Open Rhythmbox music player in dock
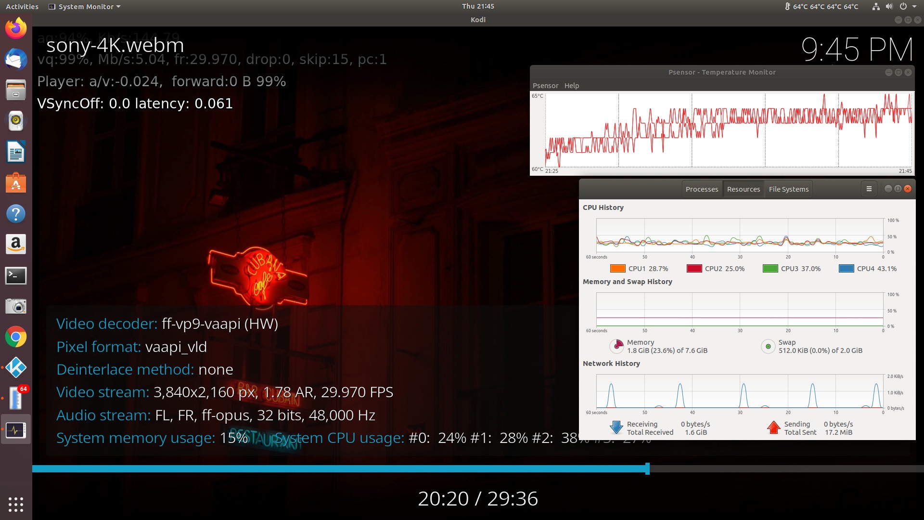 (x=16, y=121)
